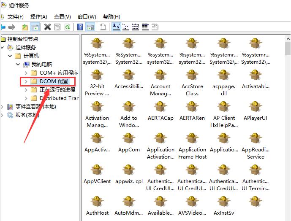Switch to detail list view mode
This screenshot has height=221, width=291.
pyautogui.click(x=145, y=27)
